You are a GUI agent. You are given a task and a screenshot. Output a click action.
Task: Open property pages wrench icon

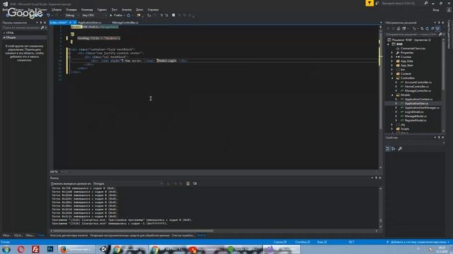[x=400, y=149]
